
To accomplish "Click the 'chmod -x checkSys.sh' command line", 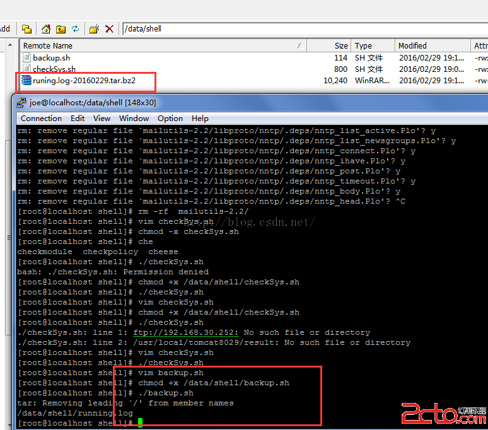I will (128, 232).
